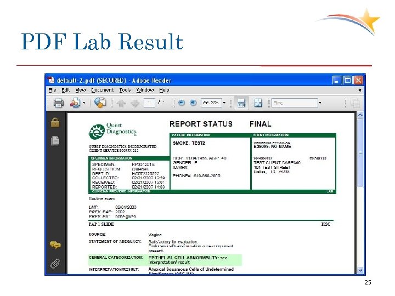This screenshot has height=296, width=395.
Task: Open the Pages panel icon in sidebar
Action: coord(55,141)
